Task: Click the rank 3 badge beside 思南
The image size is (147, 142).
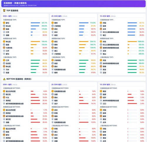Action: tap(101, 66)
